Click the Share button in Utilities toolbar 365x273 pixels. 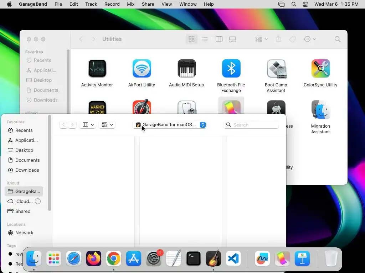[278, 39]
